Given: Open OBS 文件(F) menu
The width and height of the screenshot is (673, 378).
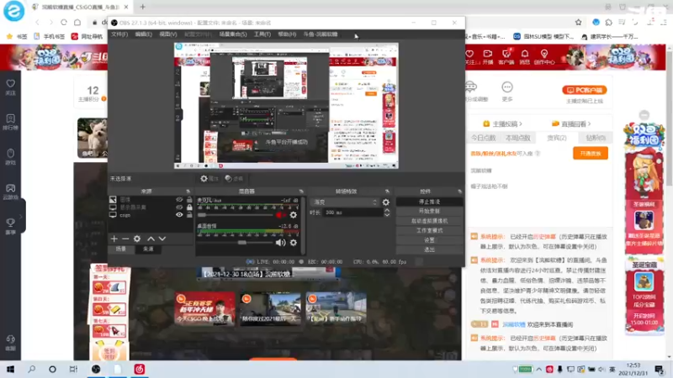Looking at the screenshot, I should (x=119, y=34).
